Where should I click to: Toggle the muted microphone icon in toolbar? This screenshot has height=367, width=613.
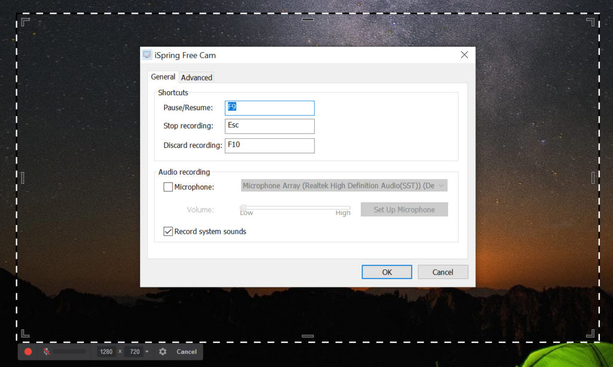[47, 351]
